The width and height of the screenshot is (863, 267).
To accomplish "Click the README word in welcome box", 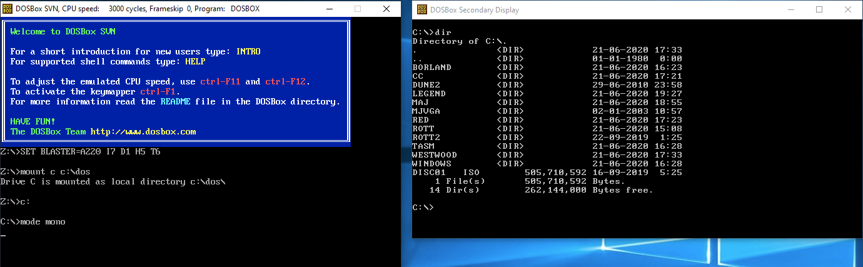I will point(175,101).
